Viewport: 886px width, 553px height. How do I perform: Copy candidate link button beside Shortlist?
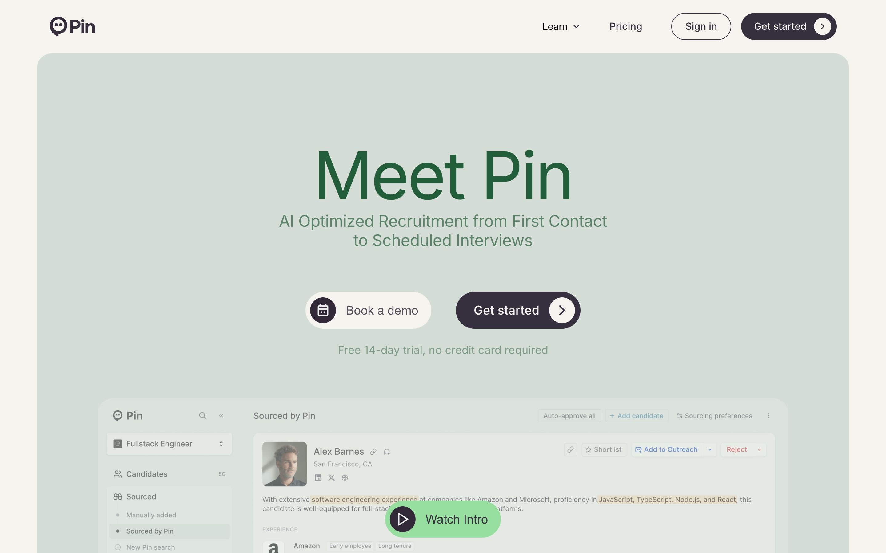pyautogui.click(x=570, y=449)
